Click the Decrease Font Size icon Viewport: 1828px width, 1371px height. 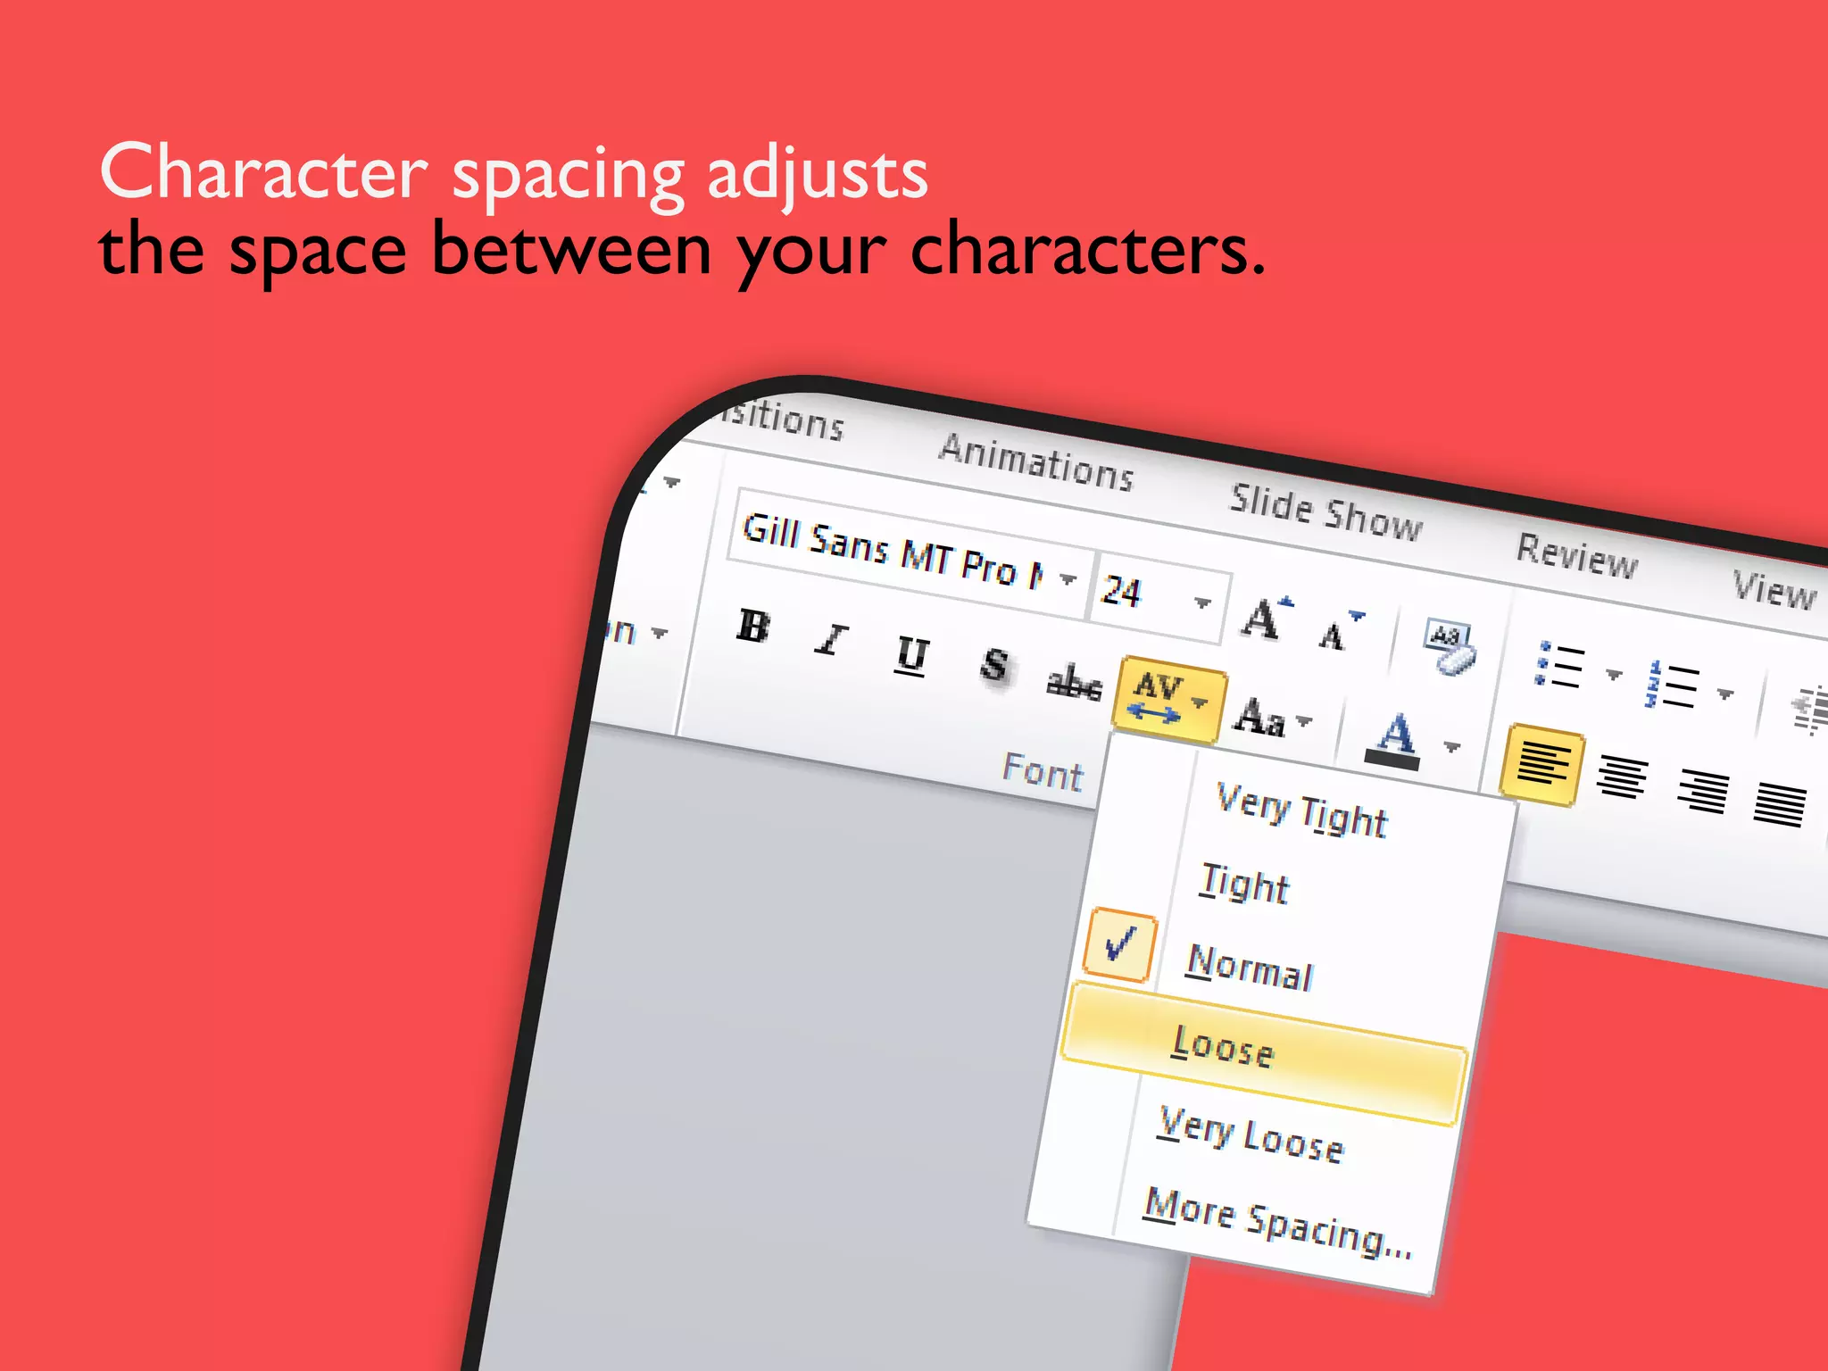pyautogui.click(x=1341, y=631)
